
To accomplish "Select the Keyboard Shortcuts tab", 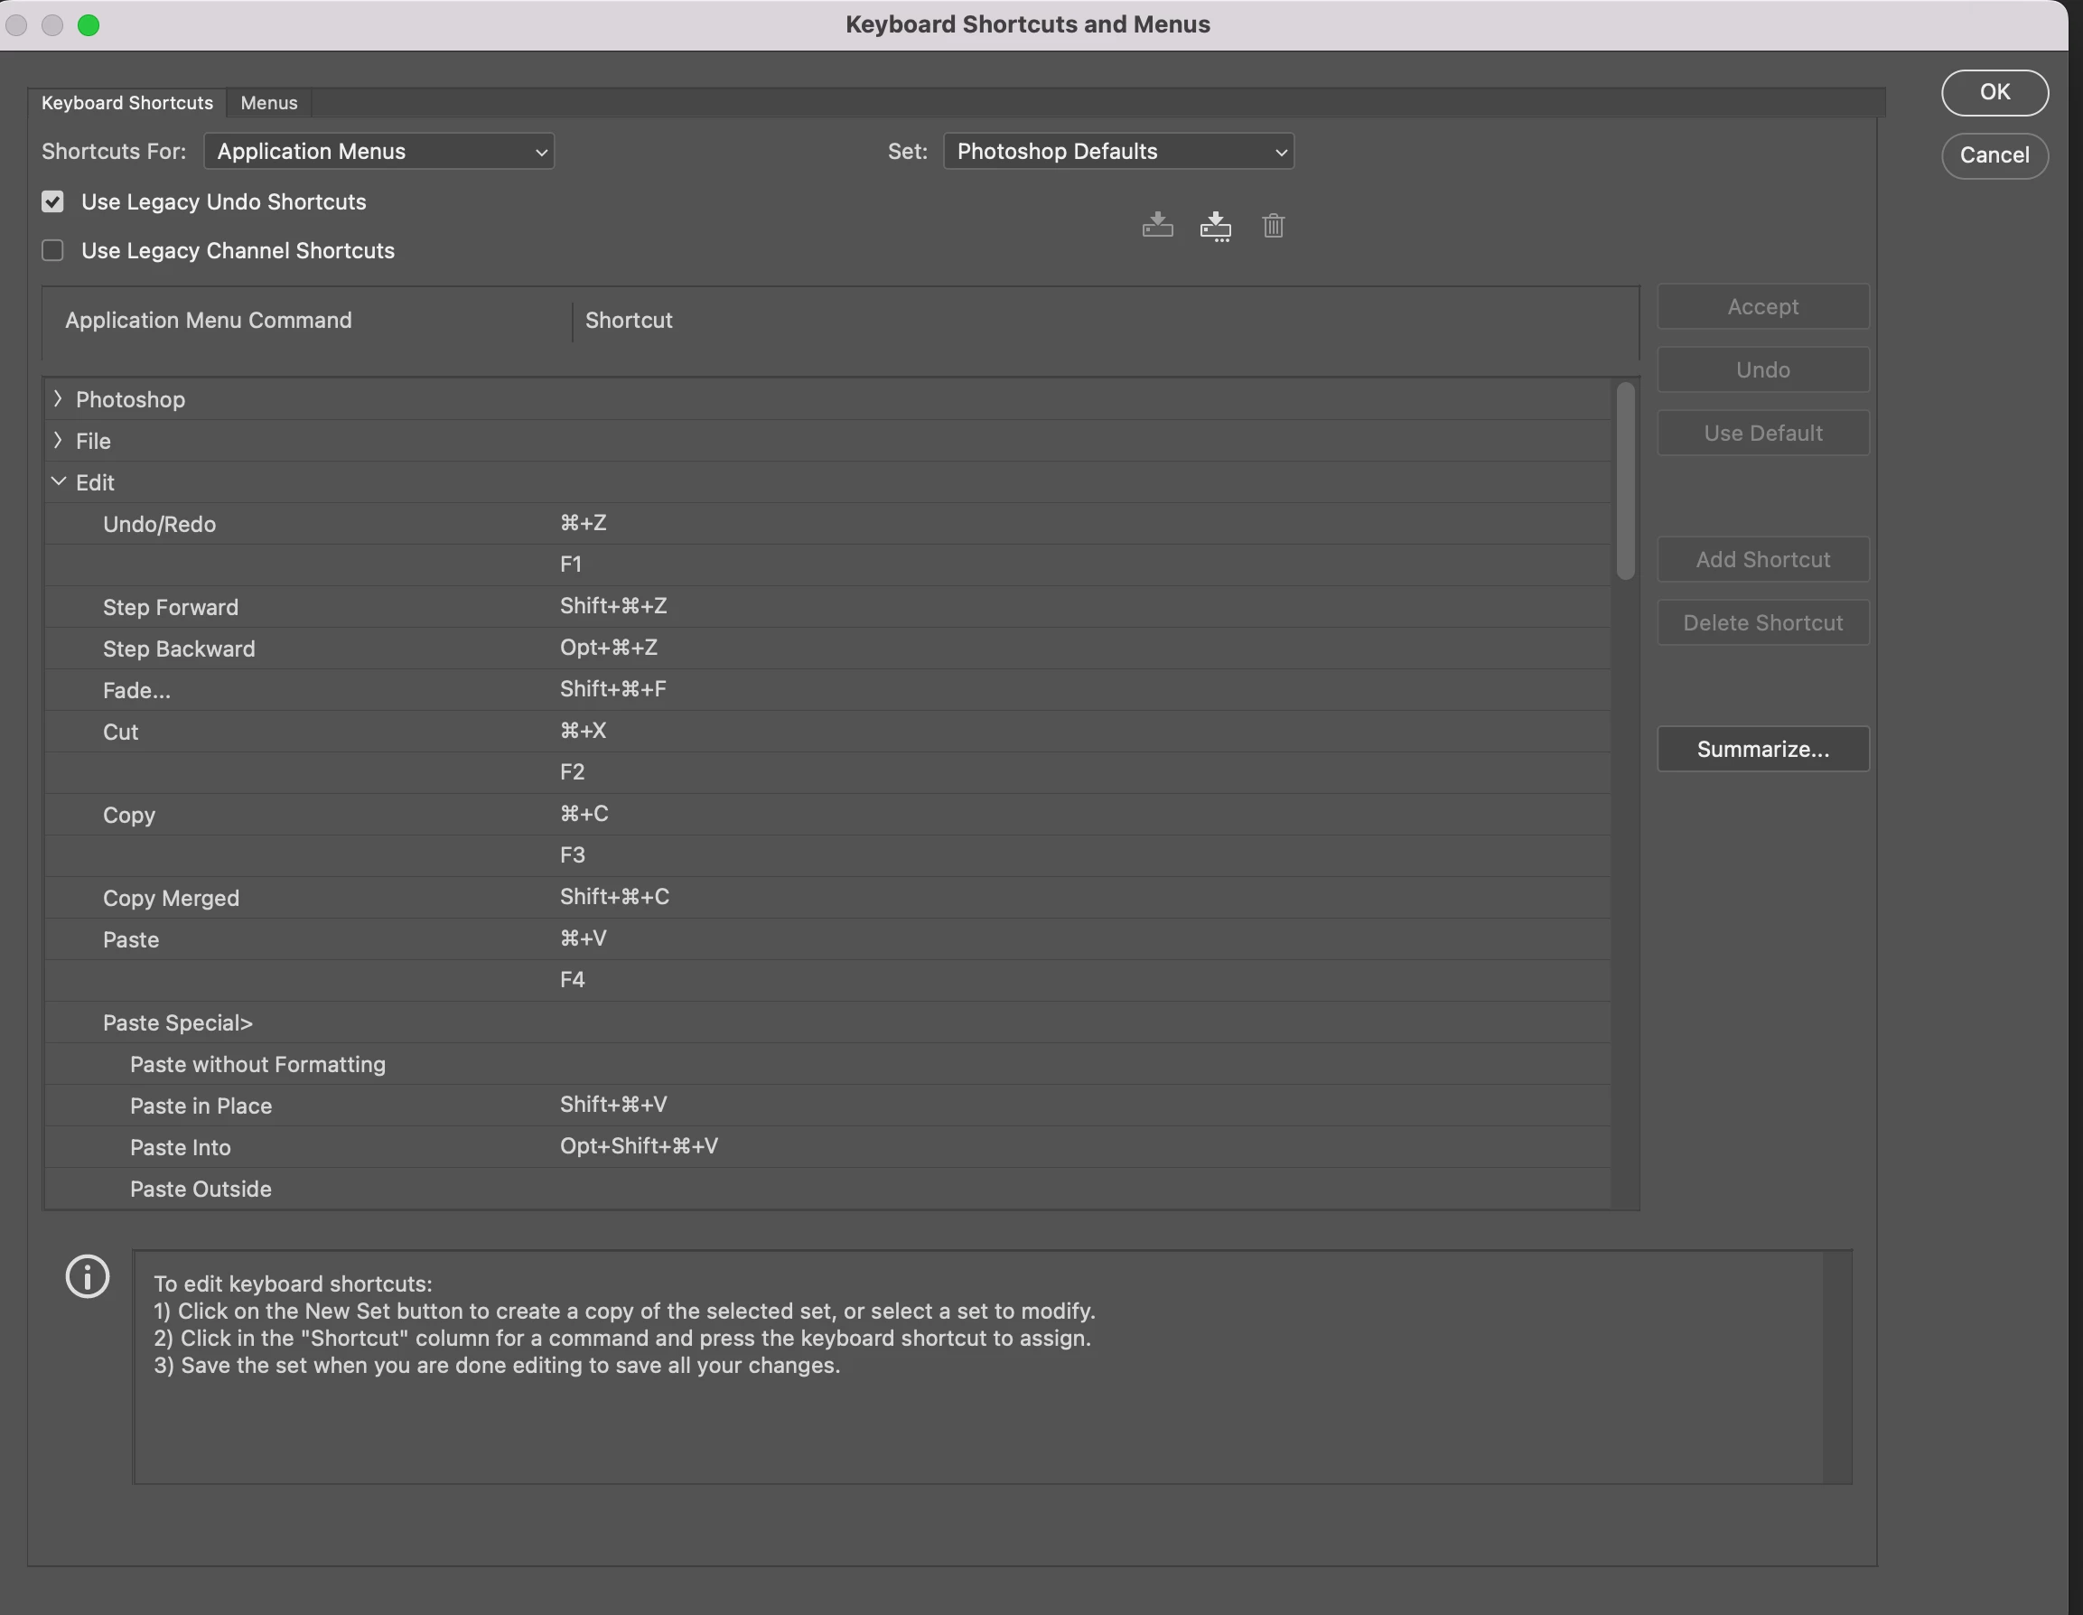I will 126,102.
